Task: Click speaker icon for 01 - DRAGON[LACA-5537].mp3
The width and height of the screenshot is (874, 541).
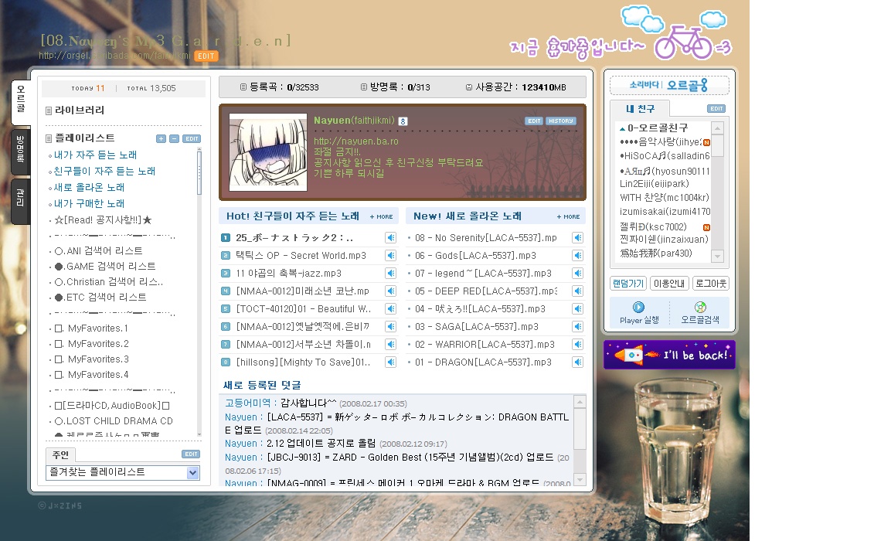Action: pyautogui.click(x=578, y=362)
